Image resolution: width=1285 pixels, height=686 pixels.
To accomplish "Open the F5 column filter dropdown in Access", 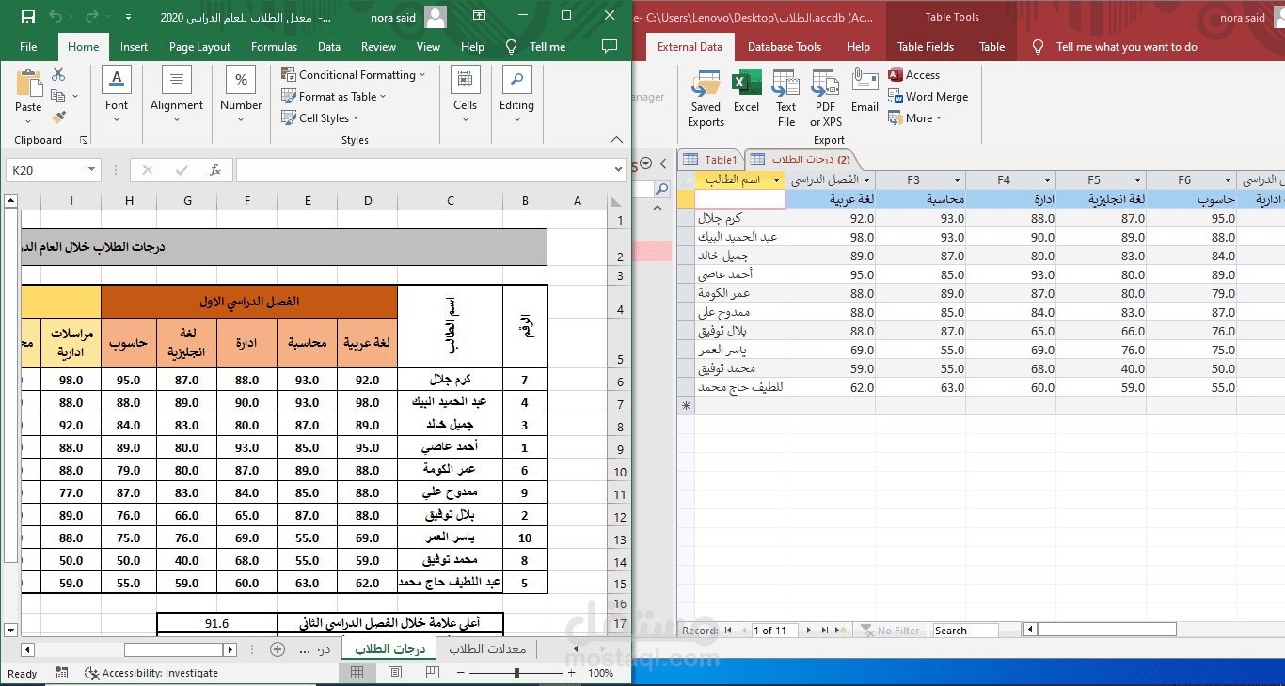I will 1138,180.
